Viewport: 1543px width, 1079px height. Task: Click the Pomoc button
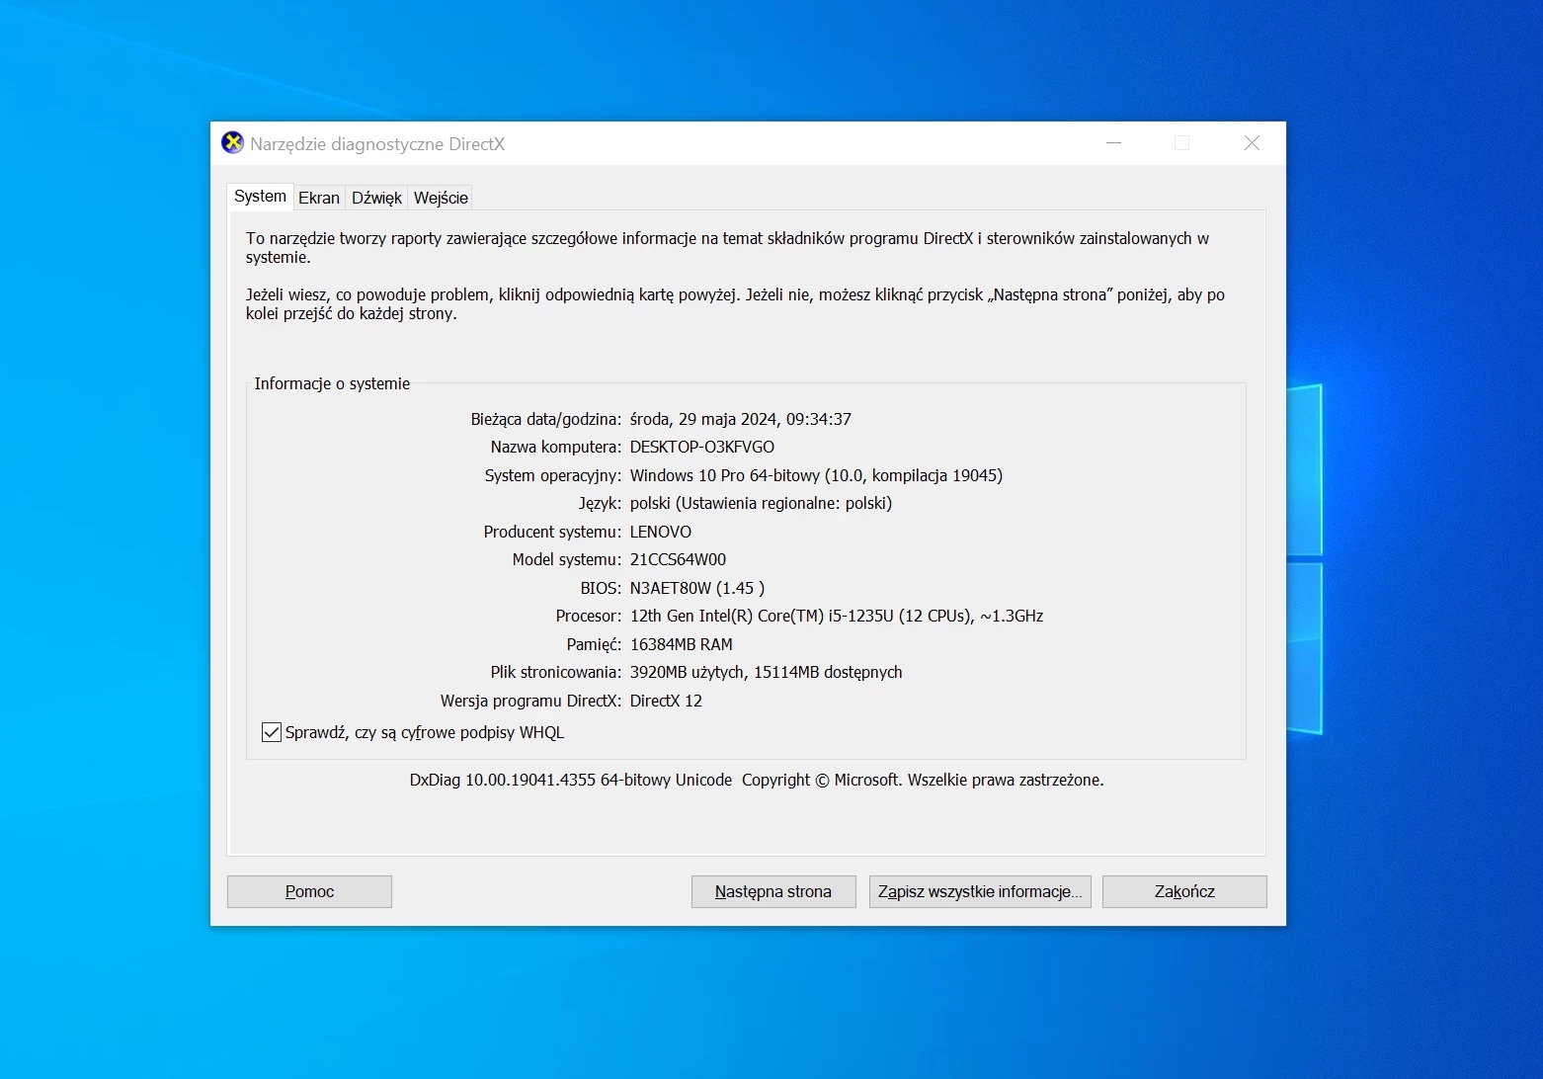click(x=309, y=891)
